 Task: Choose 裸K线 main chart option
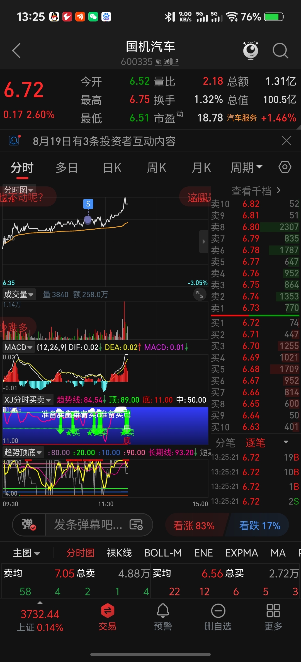(x=119, y=553)
